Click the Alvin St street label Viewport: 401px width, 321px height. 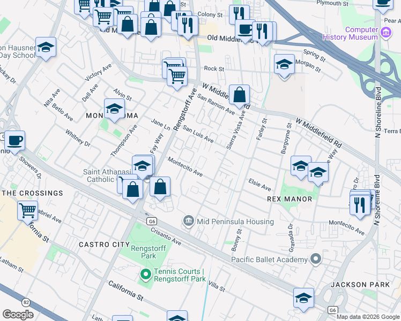click(x=123, y=94)
